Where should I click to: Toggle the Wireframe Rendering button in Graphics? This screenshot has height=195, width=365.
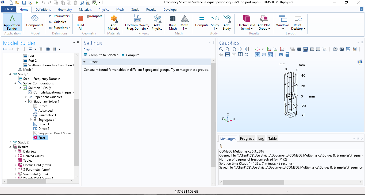(270, 54)
